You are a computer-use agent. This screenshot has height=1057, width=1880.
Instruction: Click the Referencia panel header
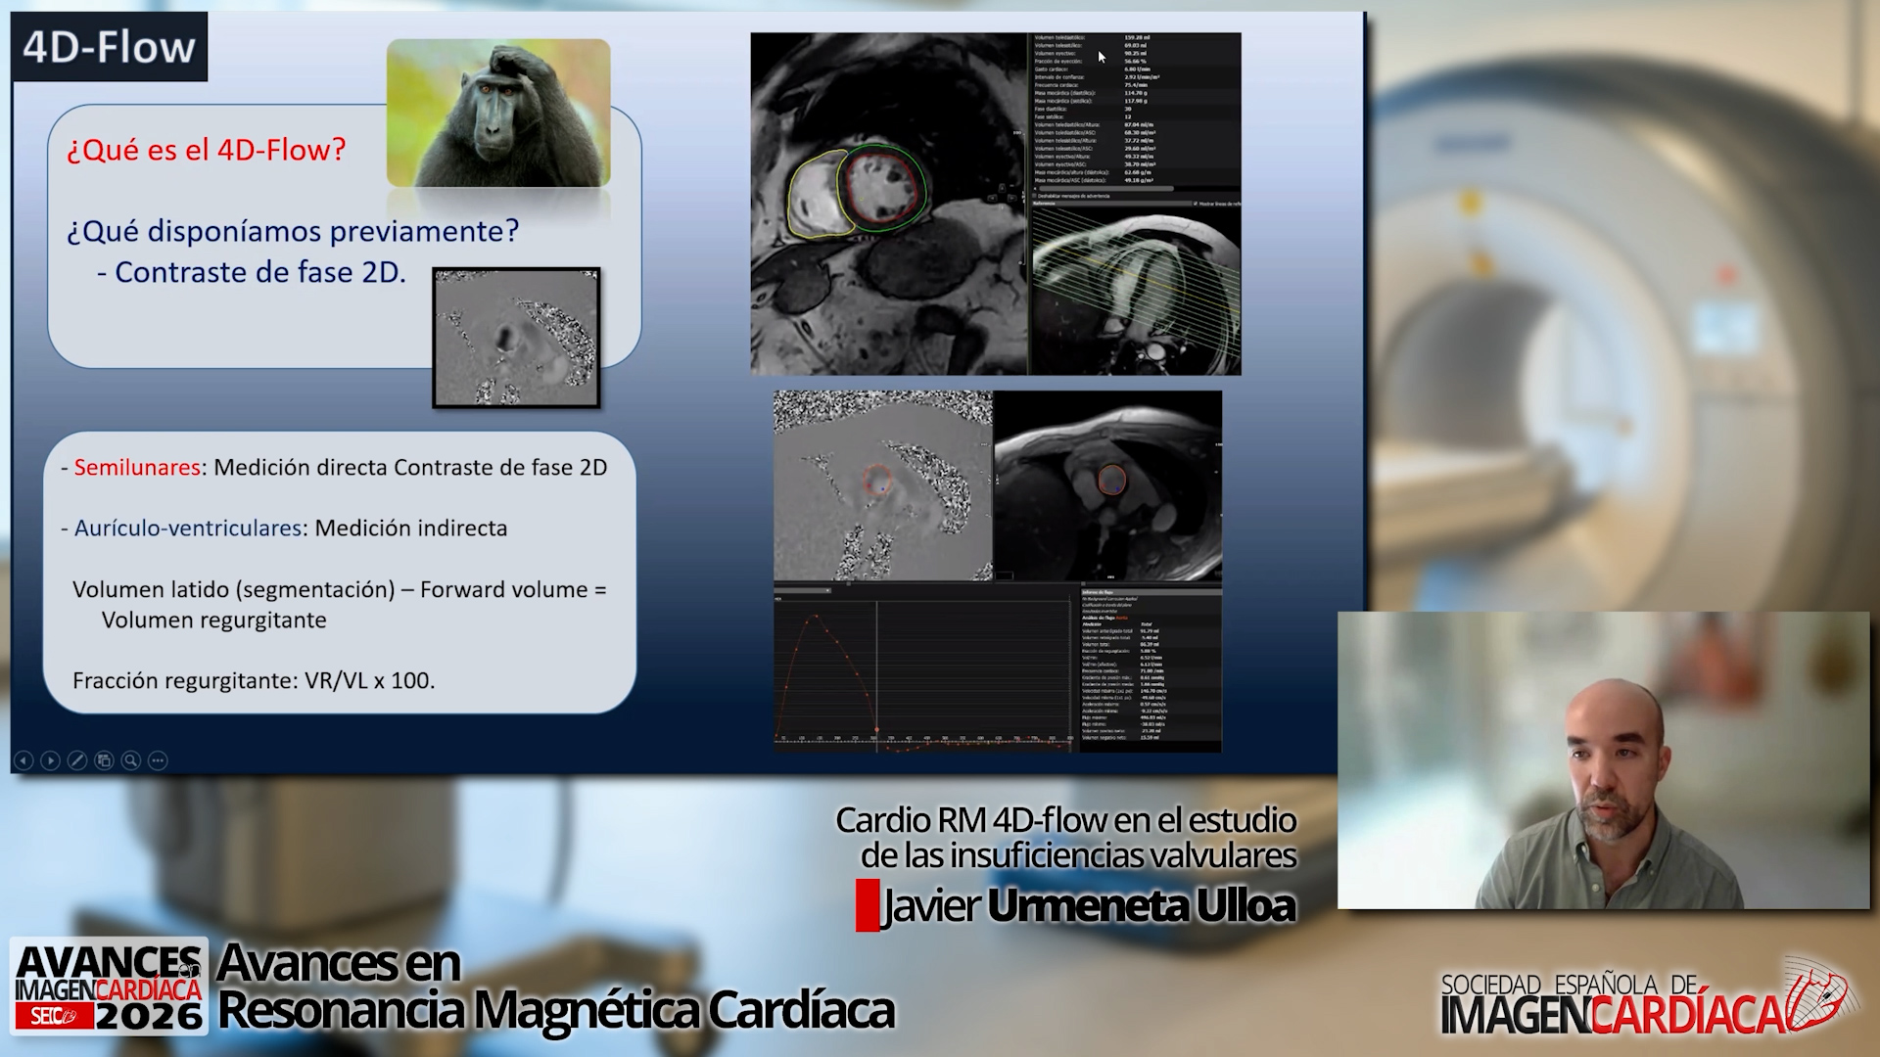pyautogui.click(x=1110, y=204)
